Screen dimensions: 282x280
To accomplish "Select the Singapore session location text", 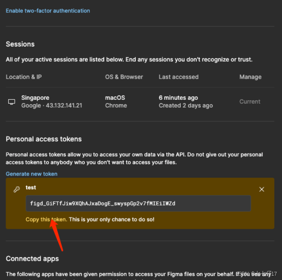I will click(x=35, y=98).
